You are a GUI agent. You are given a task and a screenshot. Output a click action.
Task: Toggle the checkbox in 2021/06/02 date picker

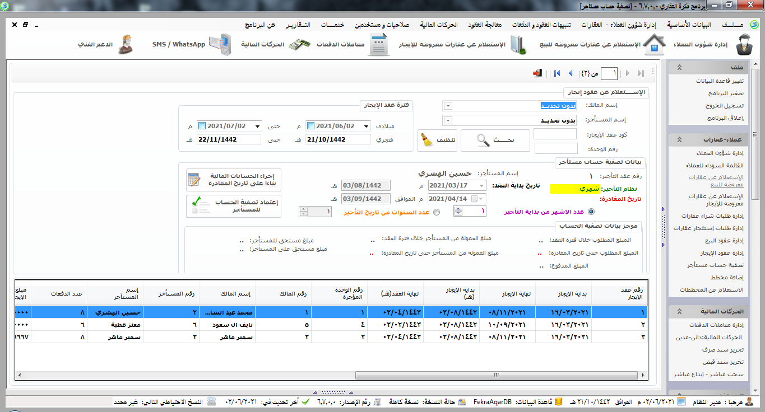311,126
